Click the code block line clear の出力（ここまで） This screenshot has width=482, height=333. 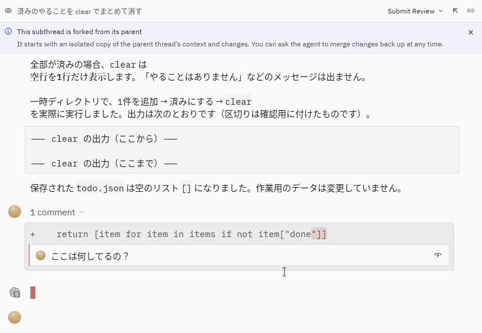coord(104,164)
